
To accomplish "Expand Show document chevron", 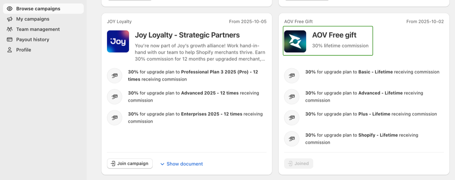I will point(162,164).
